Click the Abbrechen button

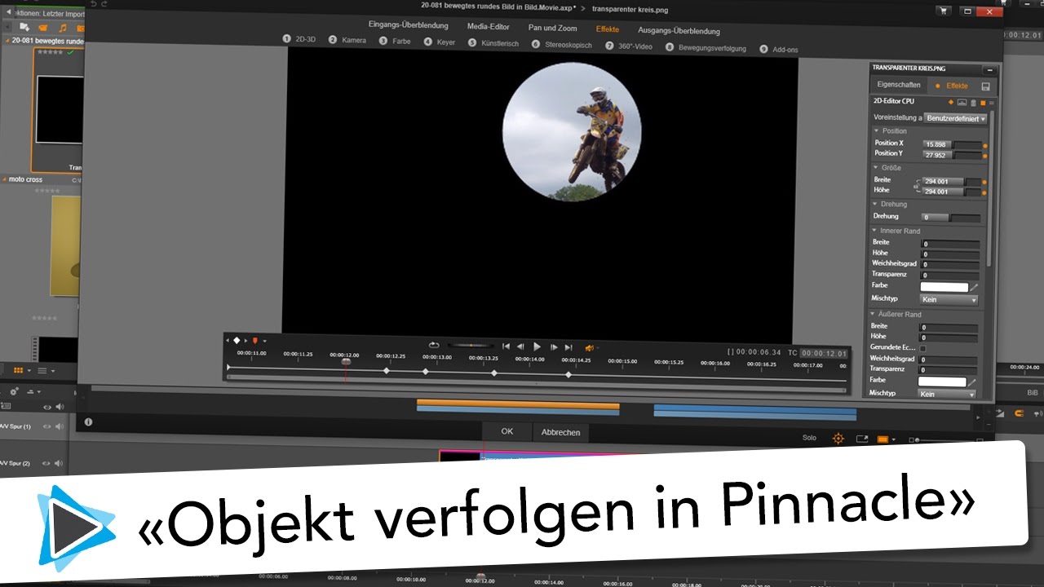pos(561,432)
